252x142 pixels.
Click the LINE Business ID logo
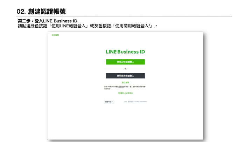pyautogui.click(x=125, y=52)
